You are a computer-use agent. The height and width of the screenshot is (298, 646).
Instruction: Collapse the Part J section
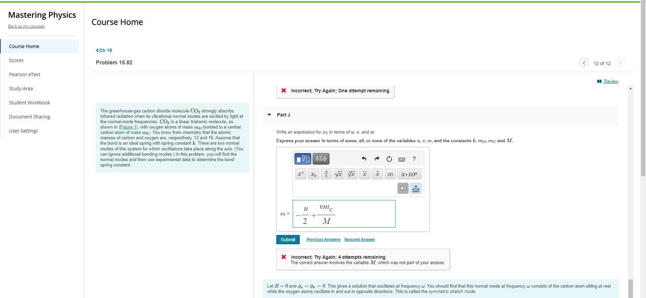(269, 115)
